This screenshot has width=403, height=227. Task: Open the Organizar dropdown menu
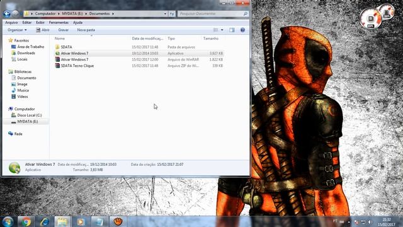pos(17,30)
